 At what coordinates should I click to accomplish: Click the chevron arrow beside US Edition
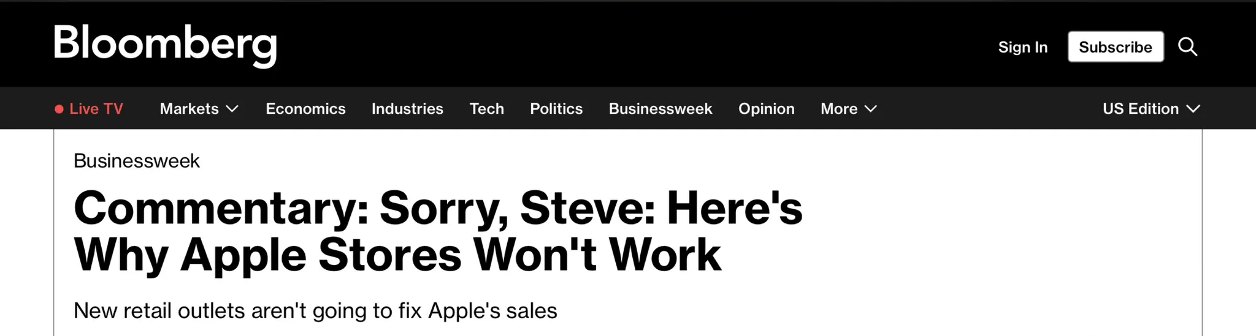pyautogui.click(x=1193, y=109)
